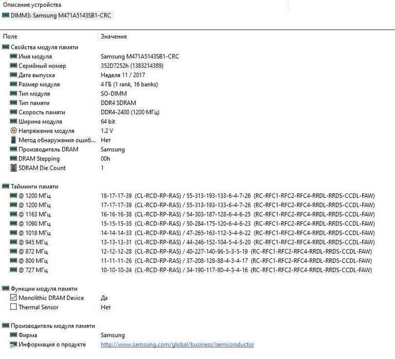The image size is (395, 359).
Task: Toggle Monolithic DRAM Device checkbox
Action: pyautogui.click(x=13, y=297)
